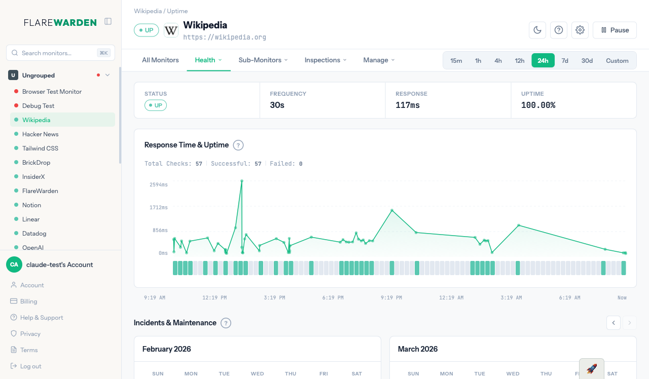Collapse the sidebar using panel icon

coord(108,21)
